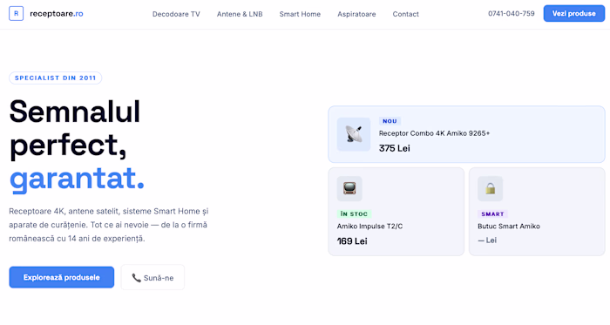
Task: Select the 375 Lei price
Action: coord(395,148)
